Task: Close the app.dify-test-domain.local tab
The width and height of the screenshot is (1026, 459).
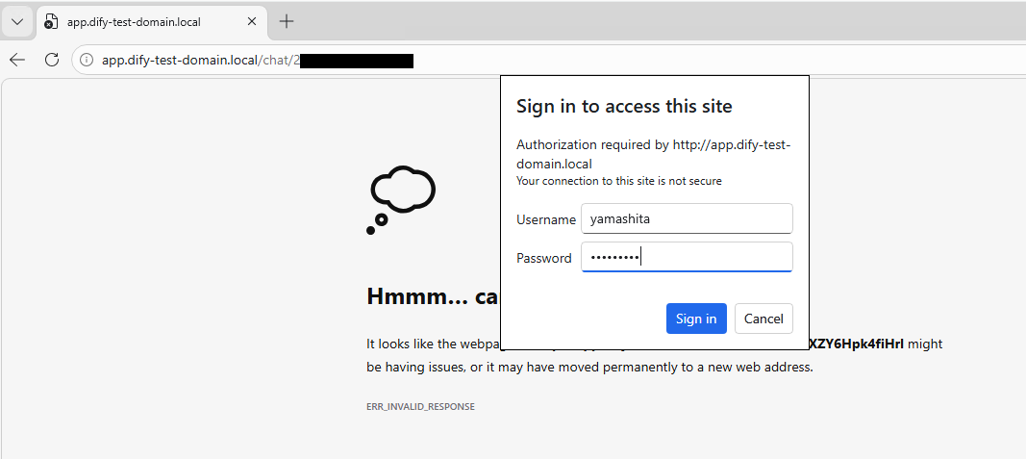Action: [252, 21]
